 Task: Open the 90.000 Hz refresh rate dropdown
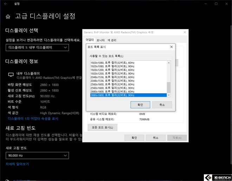pyautogui.click(x=37, y=155)
